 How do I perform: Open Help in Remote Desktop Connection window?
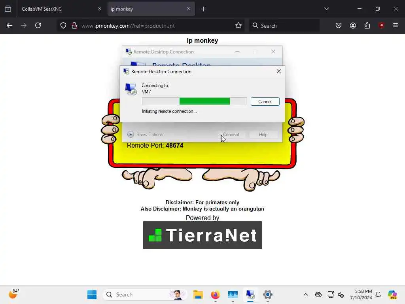pyautogui.click(x=263, y=135)
